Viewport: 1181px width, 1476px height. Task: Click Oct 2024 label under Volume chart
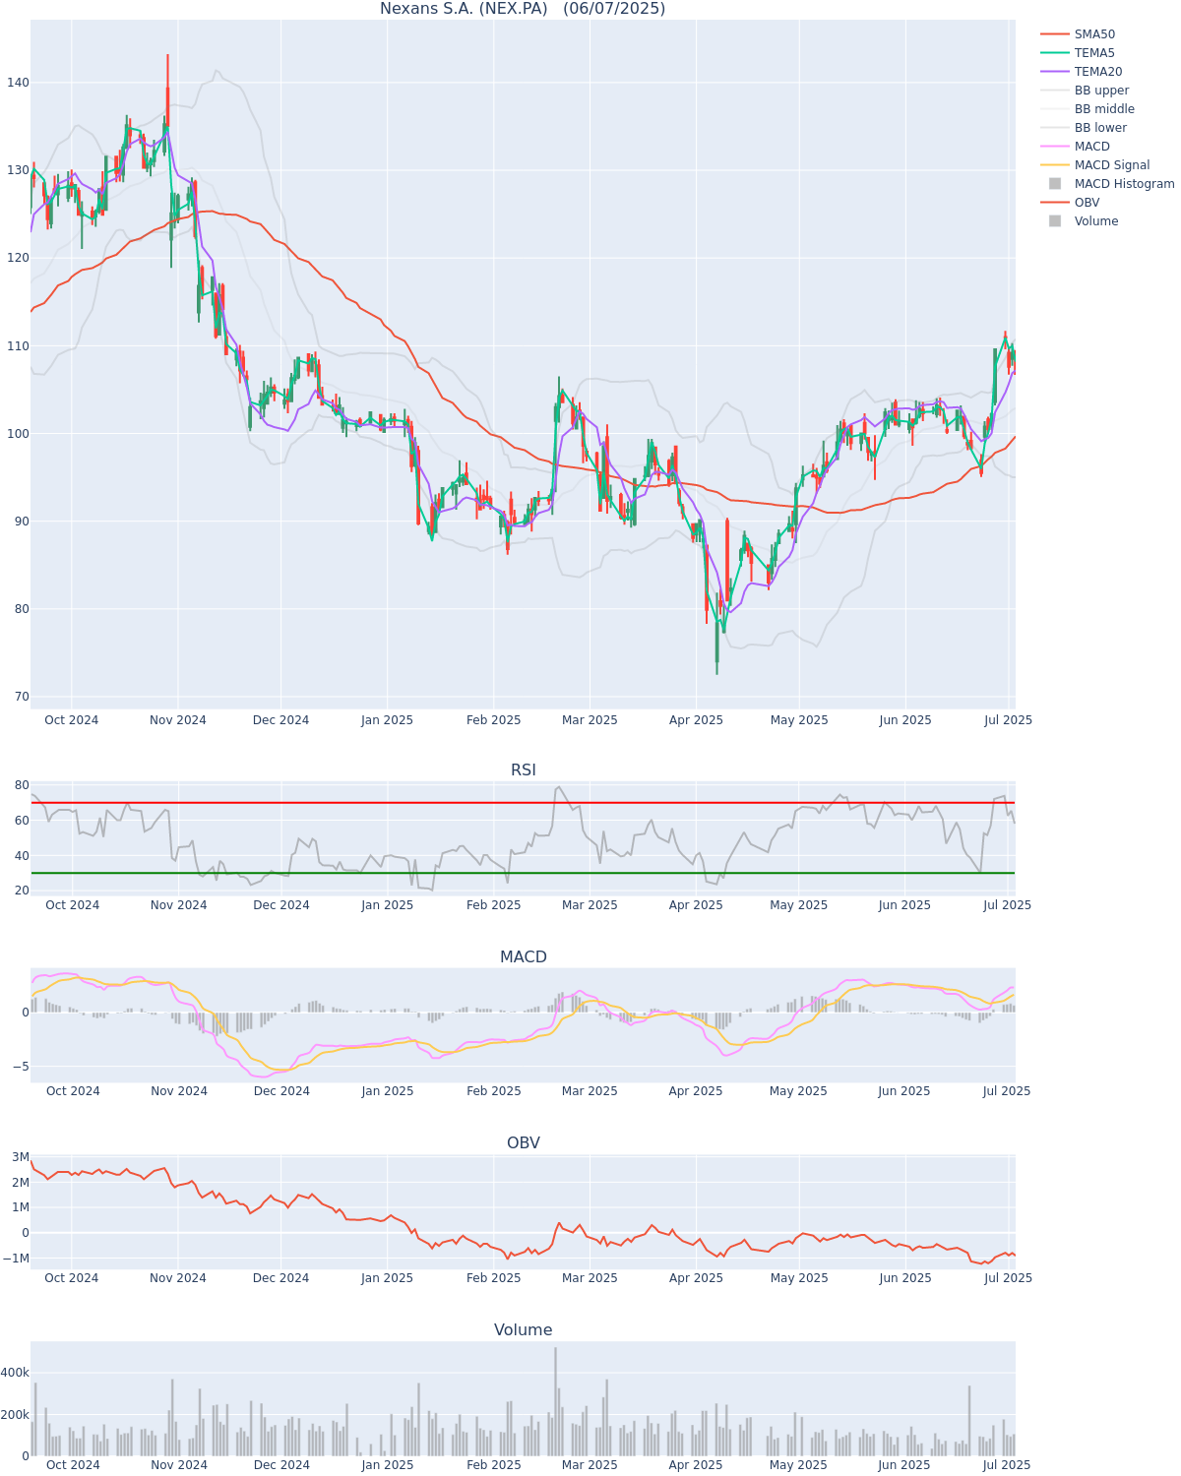73,1465
